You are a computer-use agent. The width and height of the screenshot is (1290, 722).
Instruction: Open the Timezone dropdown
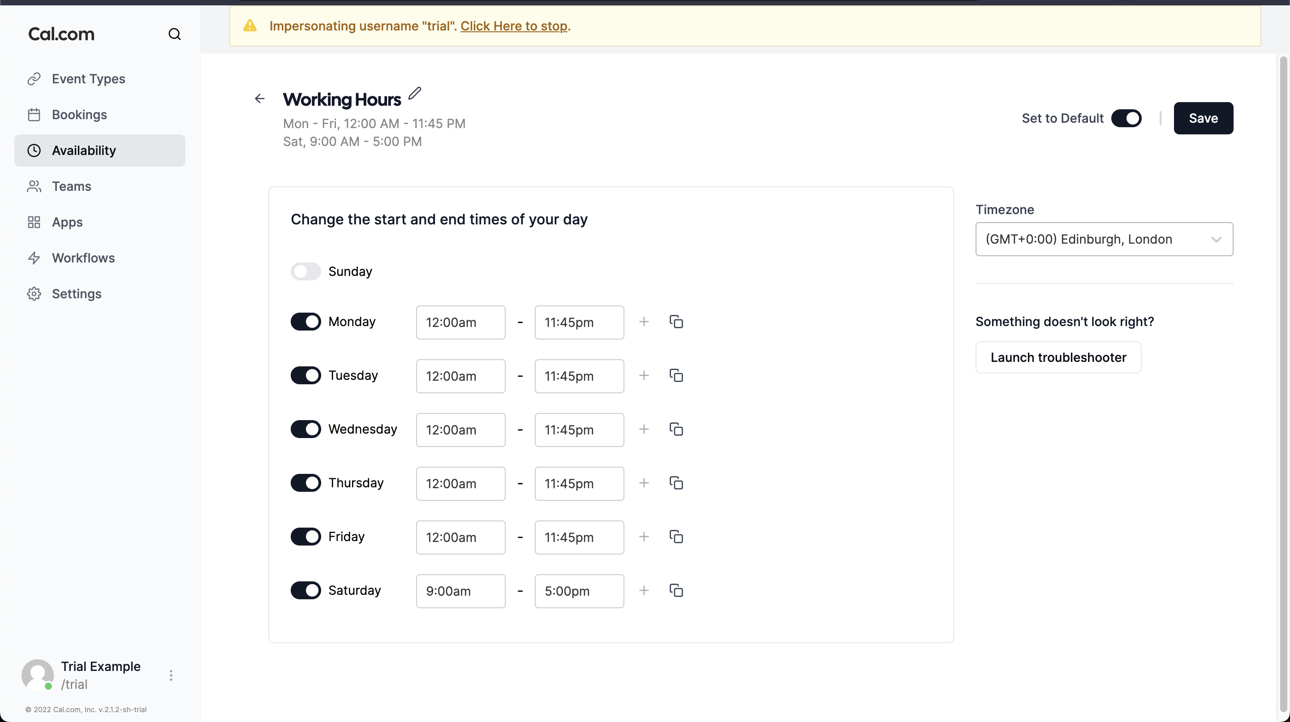pyautogui.click(x=1104, y=239)
